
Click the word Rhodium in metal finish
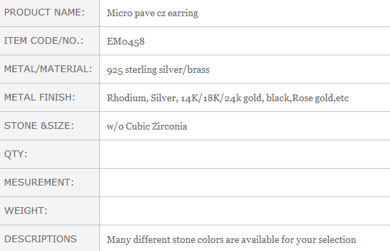128,98
